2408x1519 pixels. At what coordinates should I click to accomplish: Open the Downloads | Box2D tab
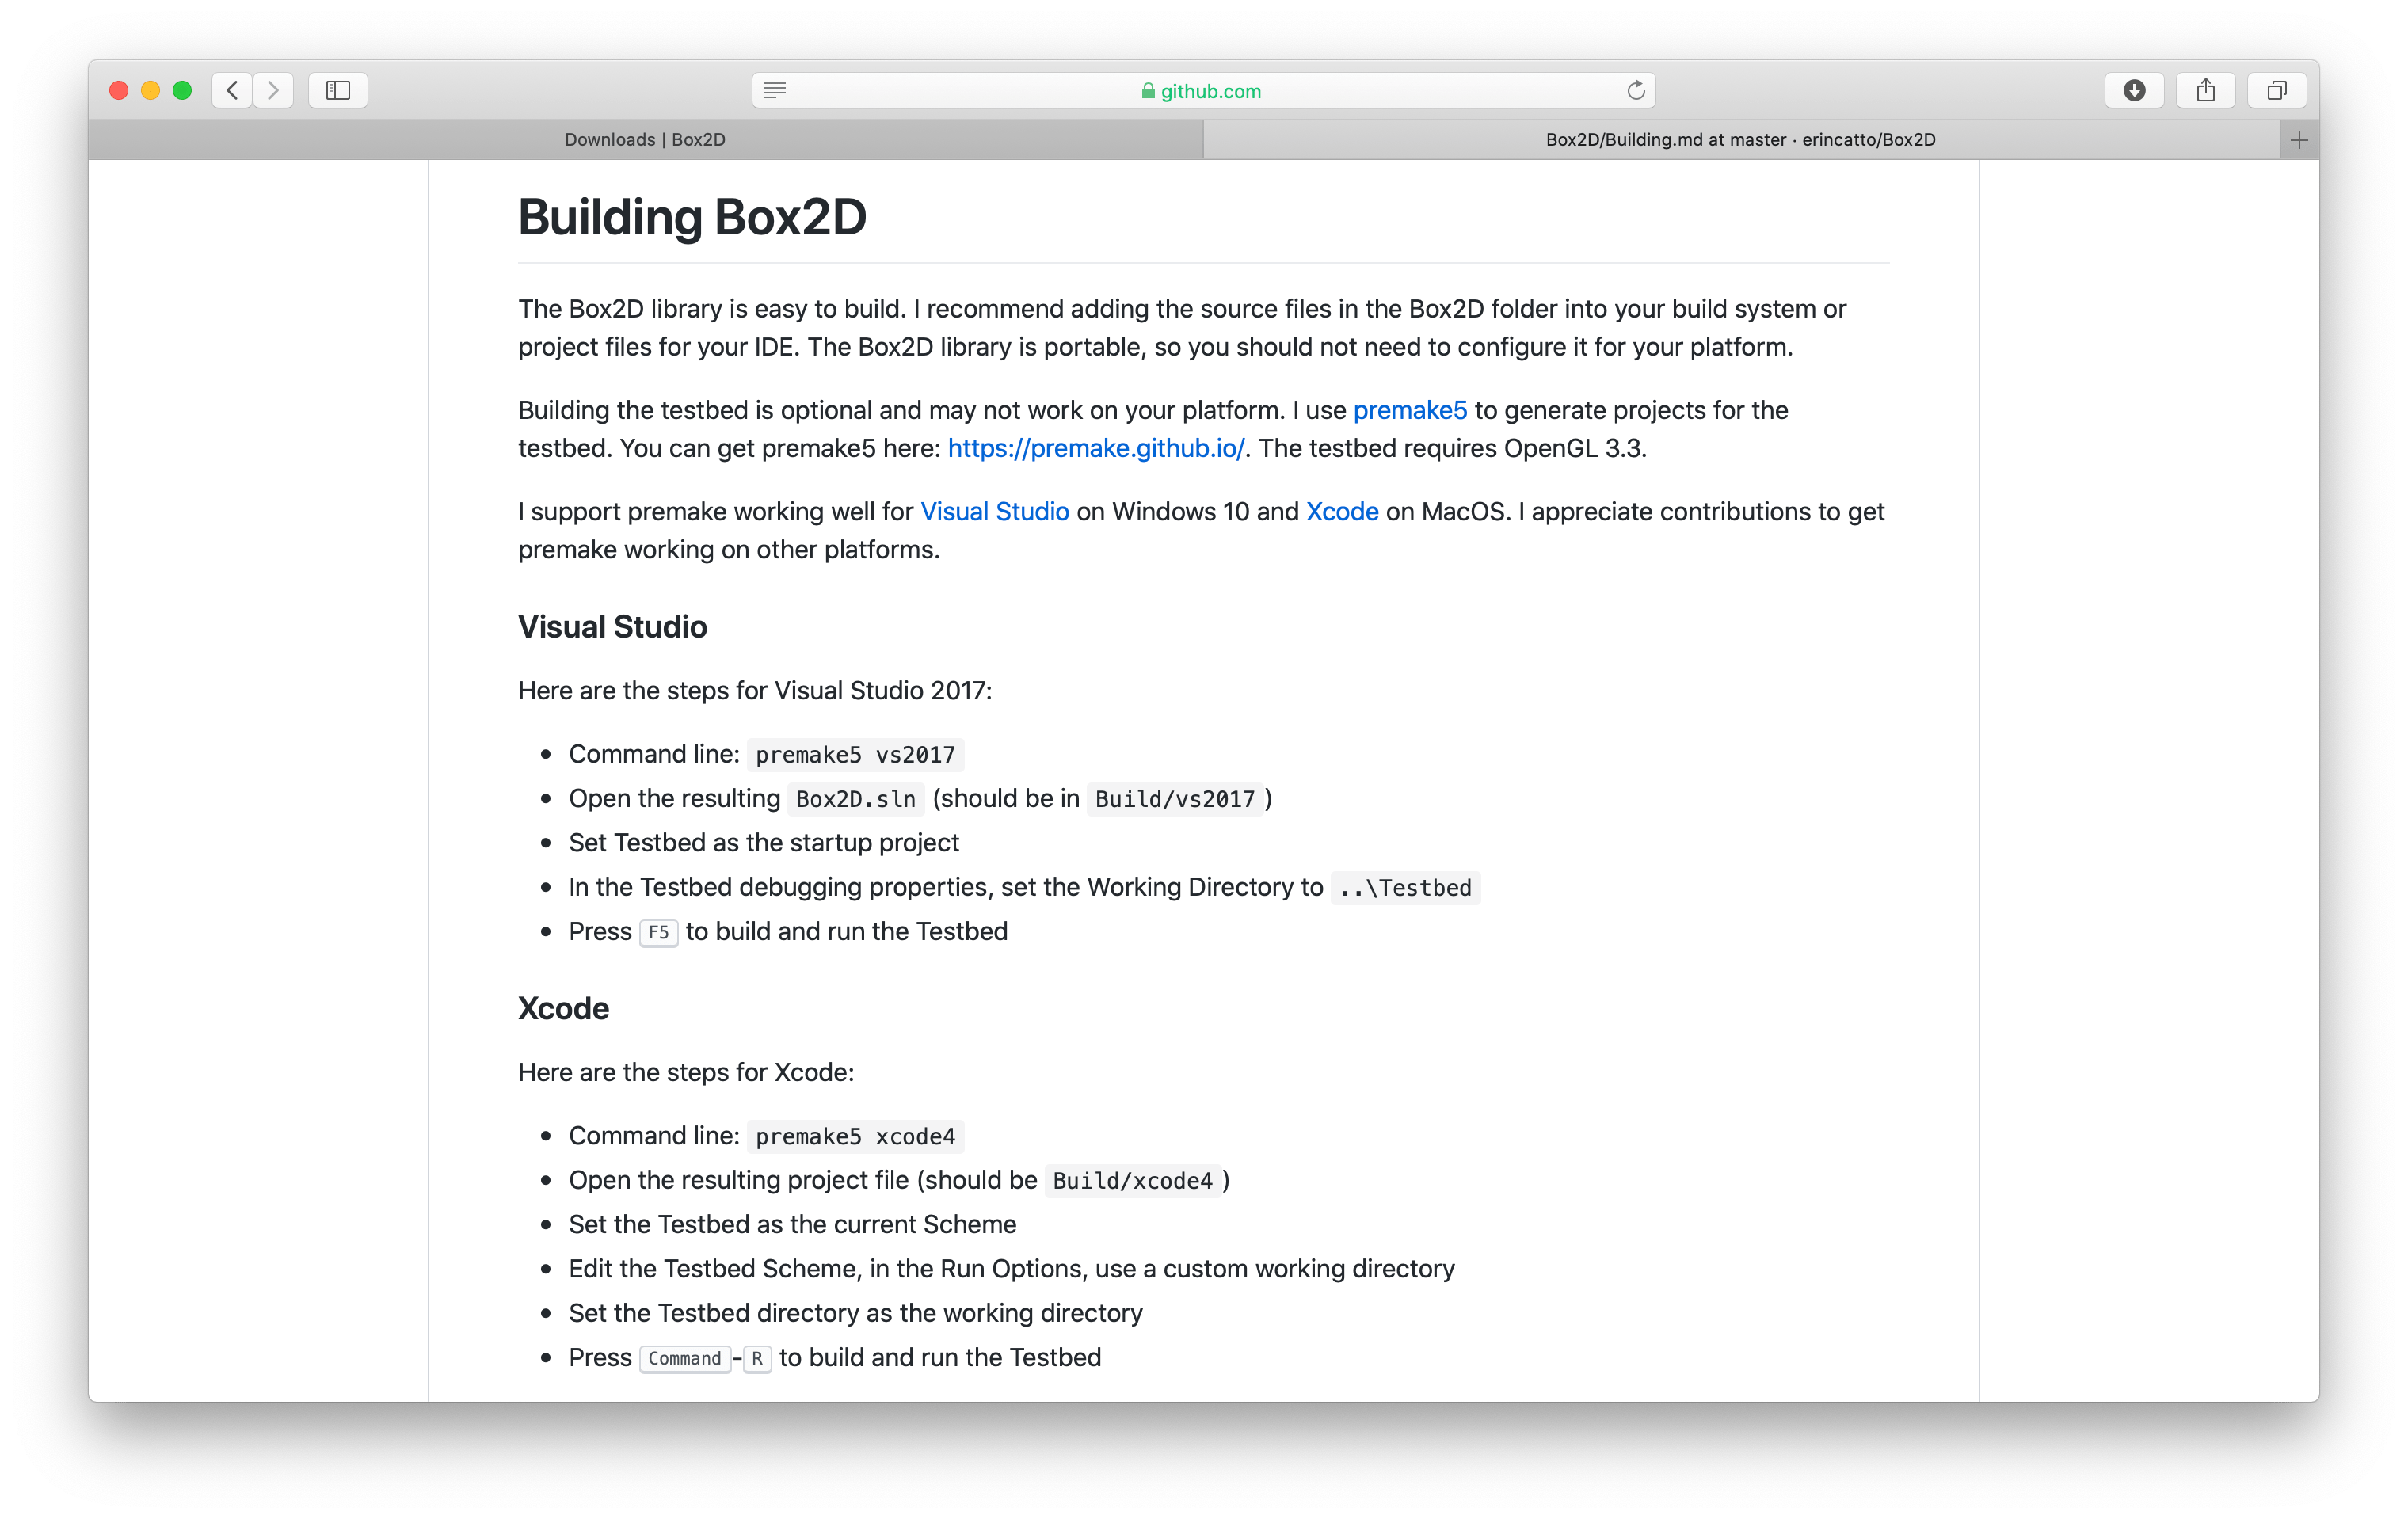click(x=651, y=140)
